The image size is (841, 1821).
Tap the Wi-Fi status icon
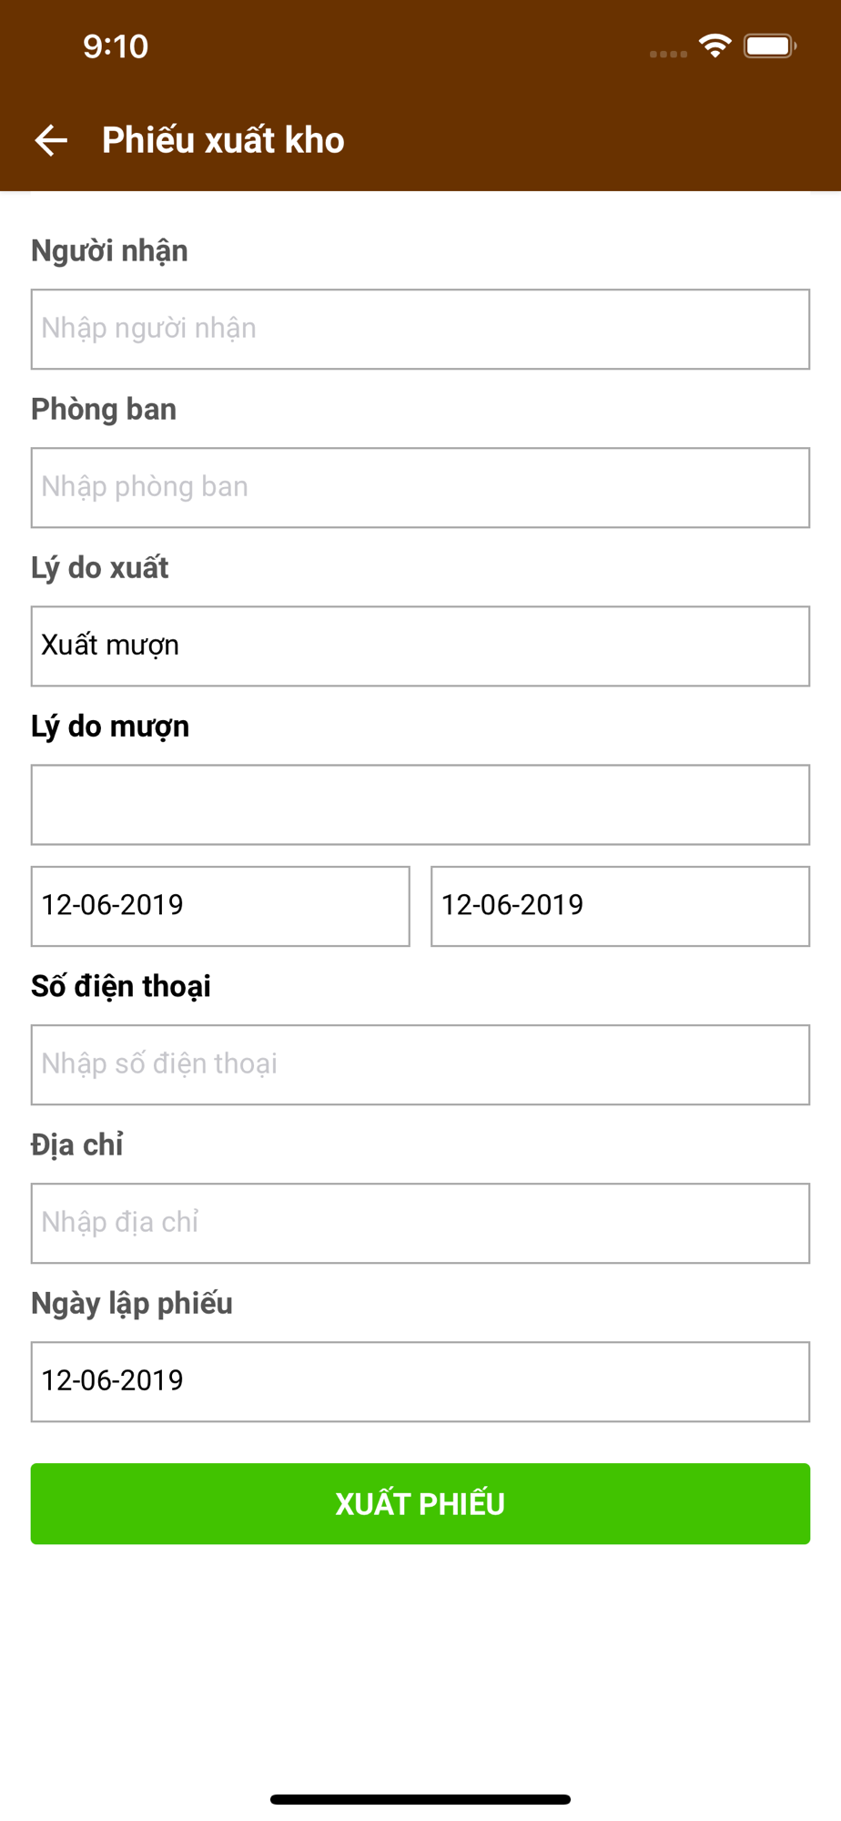(x=715, y=46)
